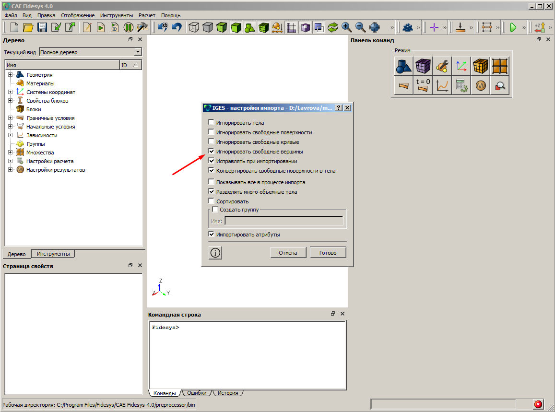Open the dependencies graph mode icon
The width and height of the screenshot is (555, 412).
pos(442,85)
